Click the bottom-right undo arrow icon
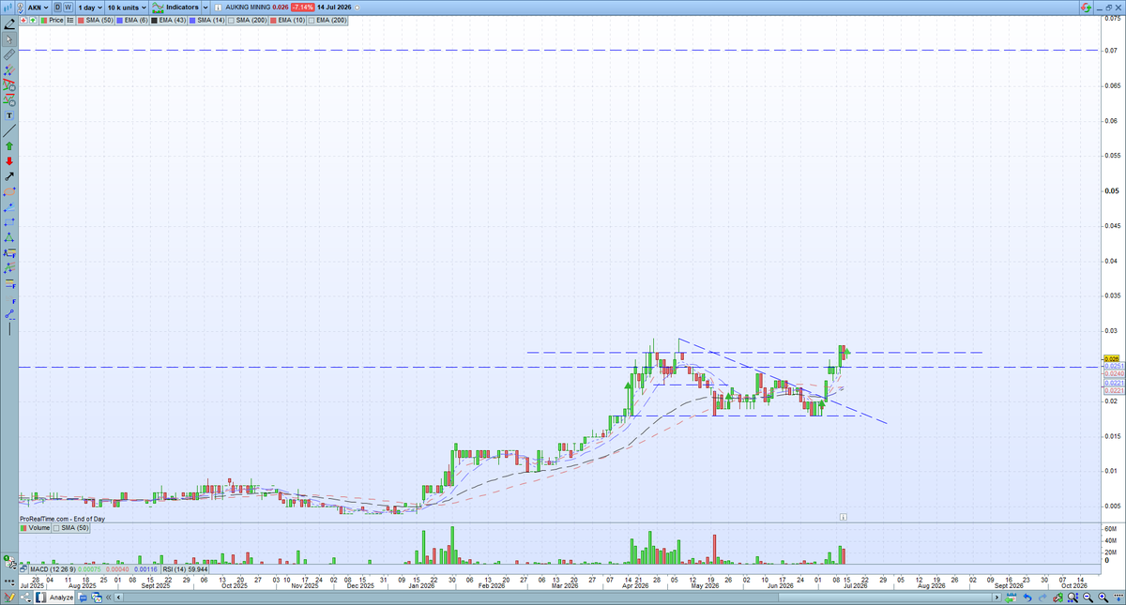 coord(1027,597)
